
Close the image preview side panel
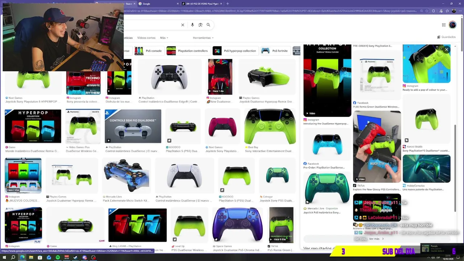(x=447, y=50)
